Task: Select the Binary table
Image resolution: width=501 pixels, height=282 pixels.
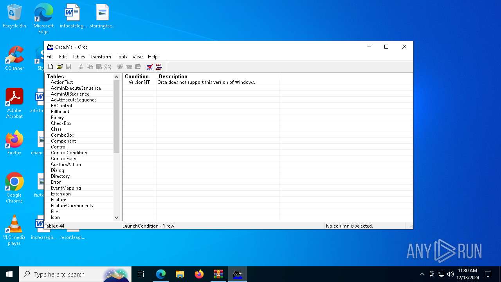Action: 57,117
